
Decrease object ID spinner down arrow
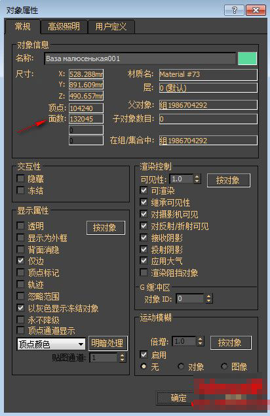click(209, 301)
